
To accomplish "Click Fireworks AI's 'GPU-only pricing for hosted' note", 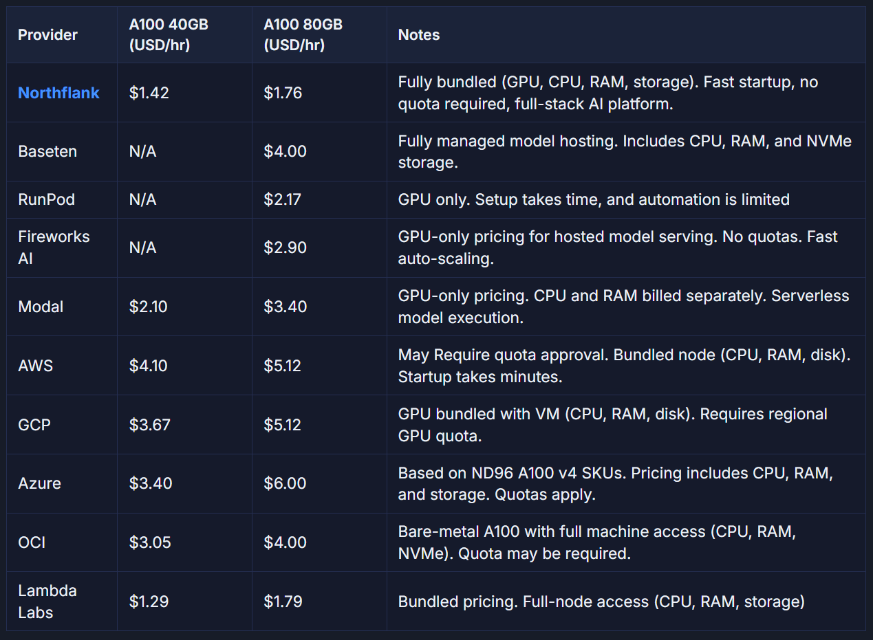I will (618, 247).
